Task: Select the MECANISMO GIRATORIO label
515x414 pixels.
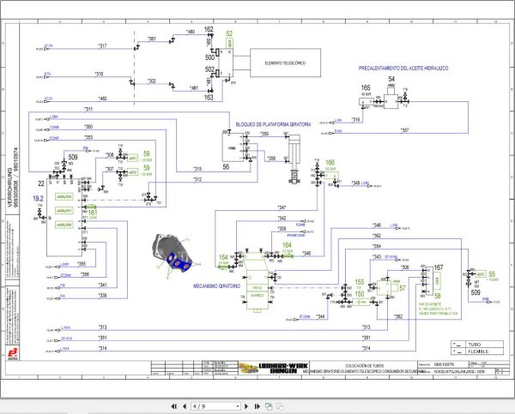Action: (217, 286)
